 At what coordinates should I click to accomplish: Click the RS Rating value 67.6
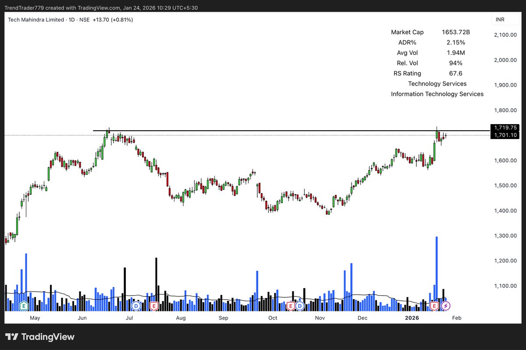[456, 73]
